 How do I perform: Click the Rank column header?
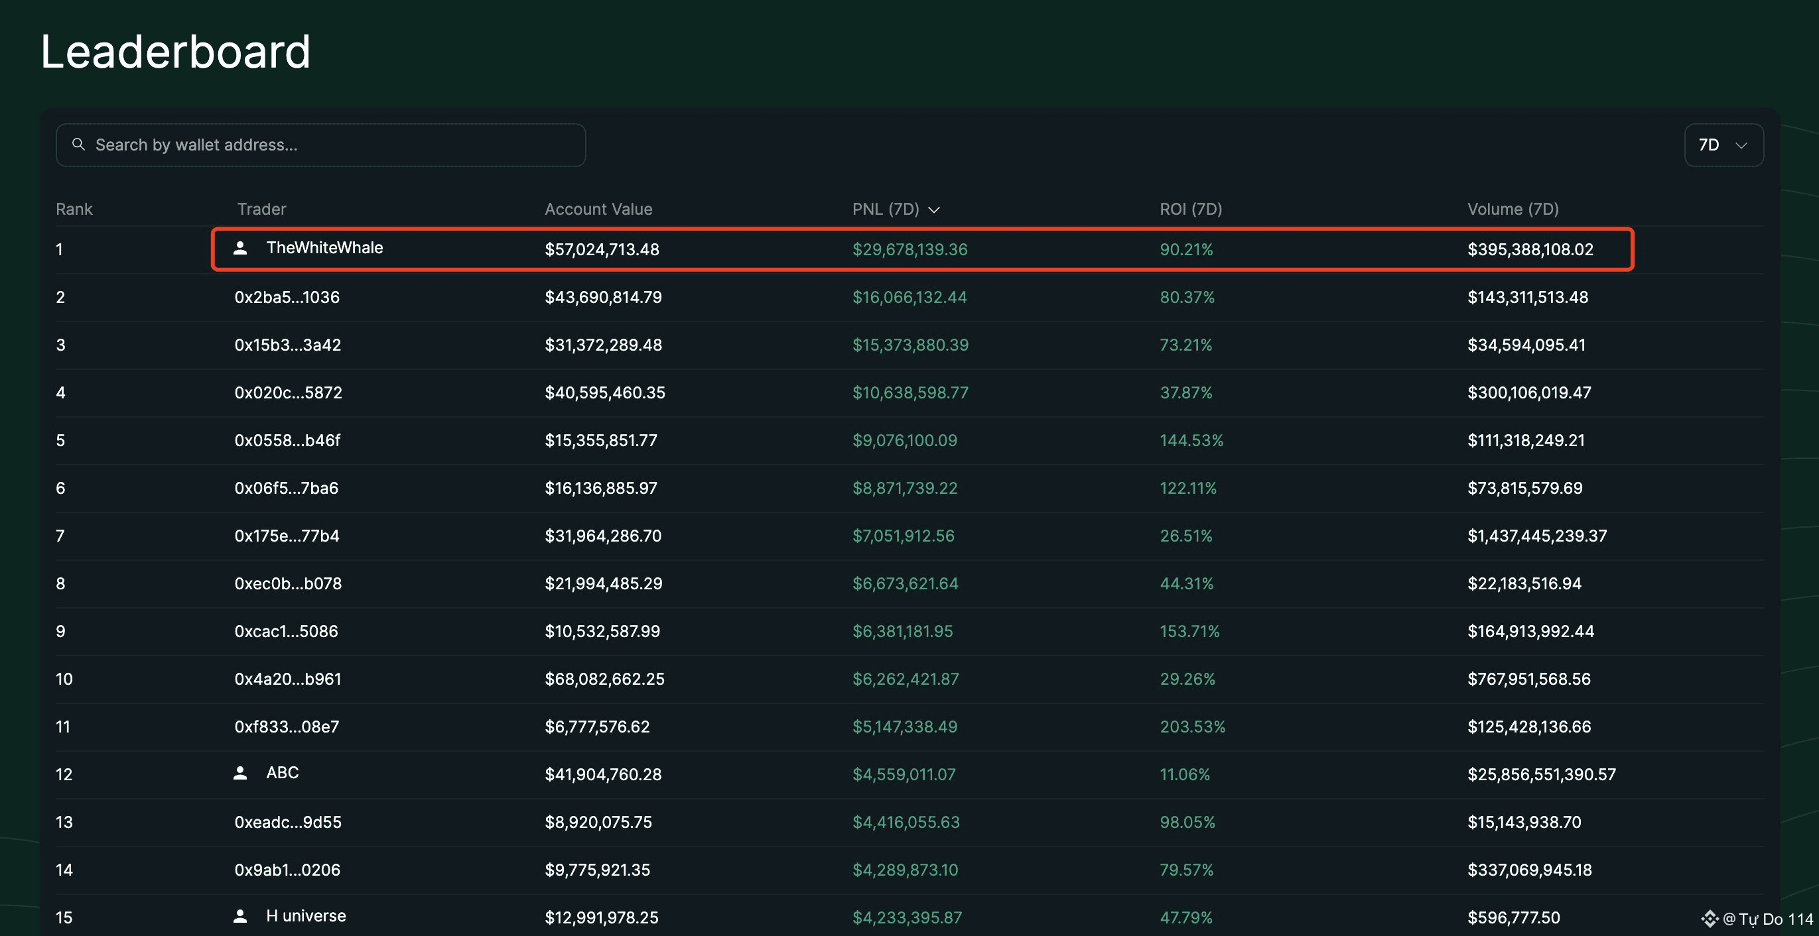pyautogui.click(x=74, y=209)
